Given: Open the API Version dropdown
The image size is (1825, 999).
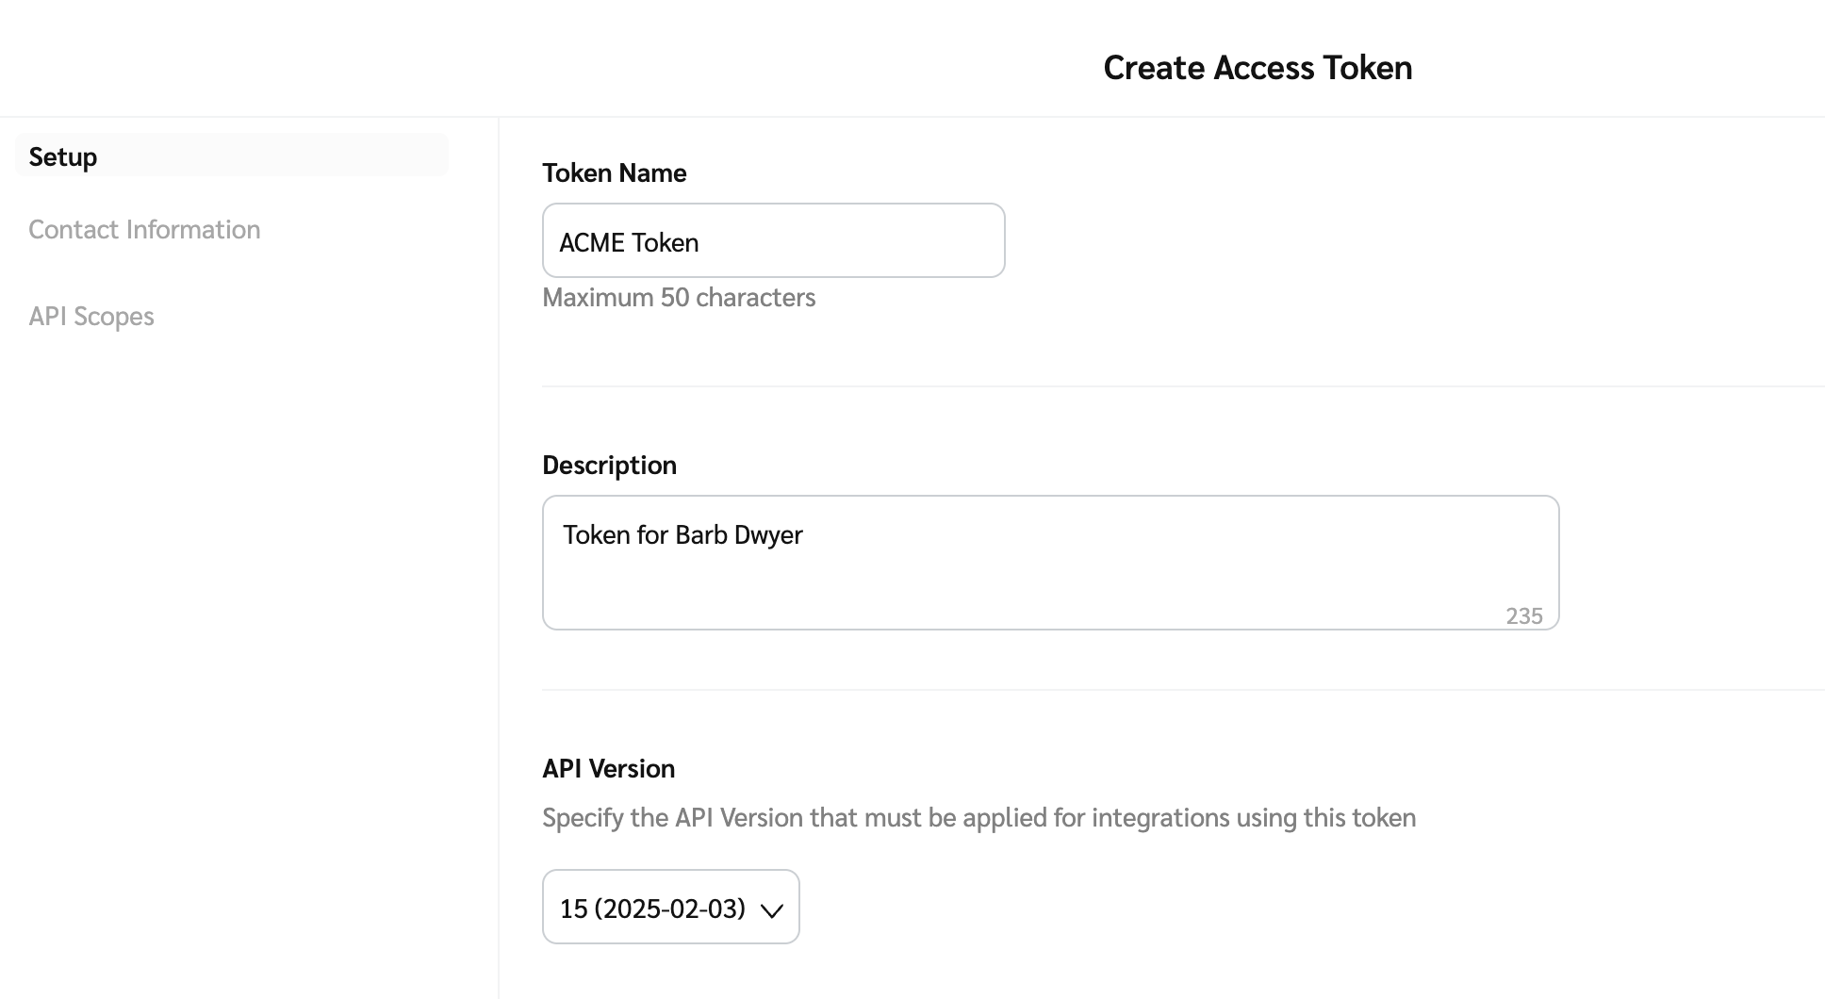Looking at the screenshot, I should (670, 907).
